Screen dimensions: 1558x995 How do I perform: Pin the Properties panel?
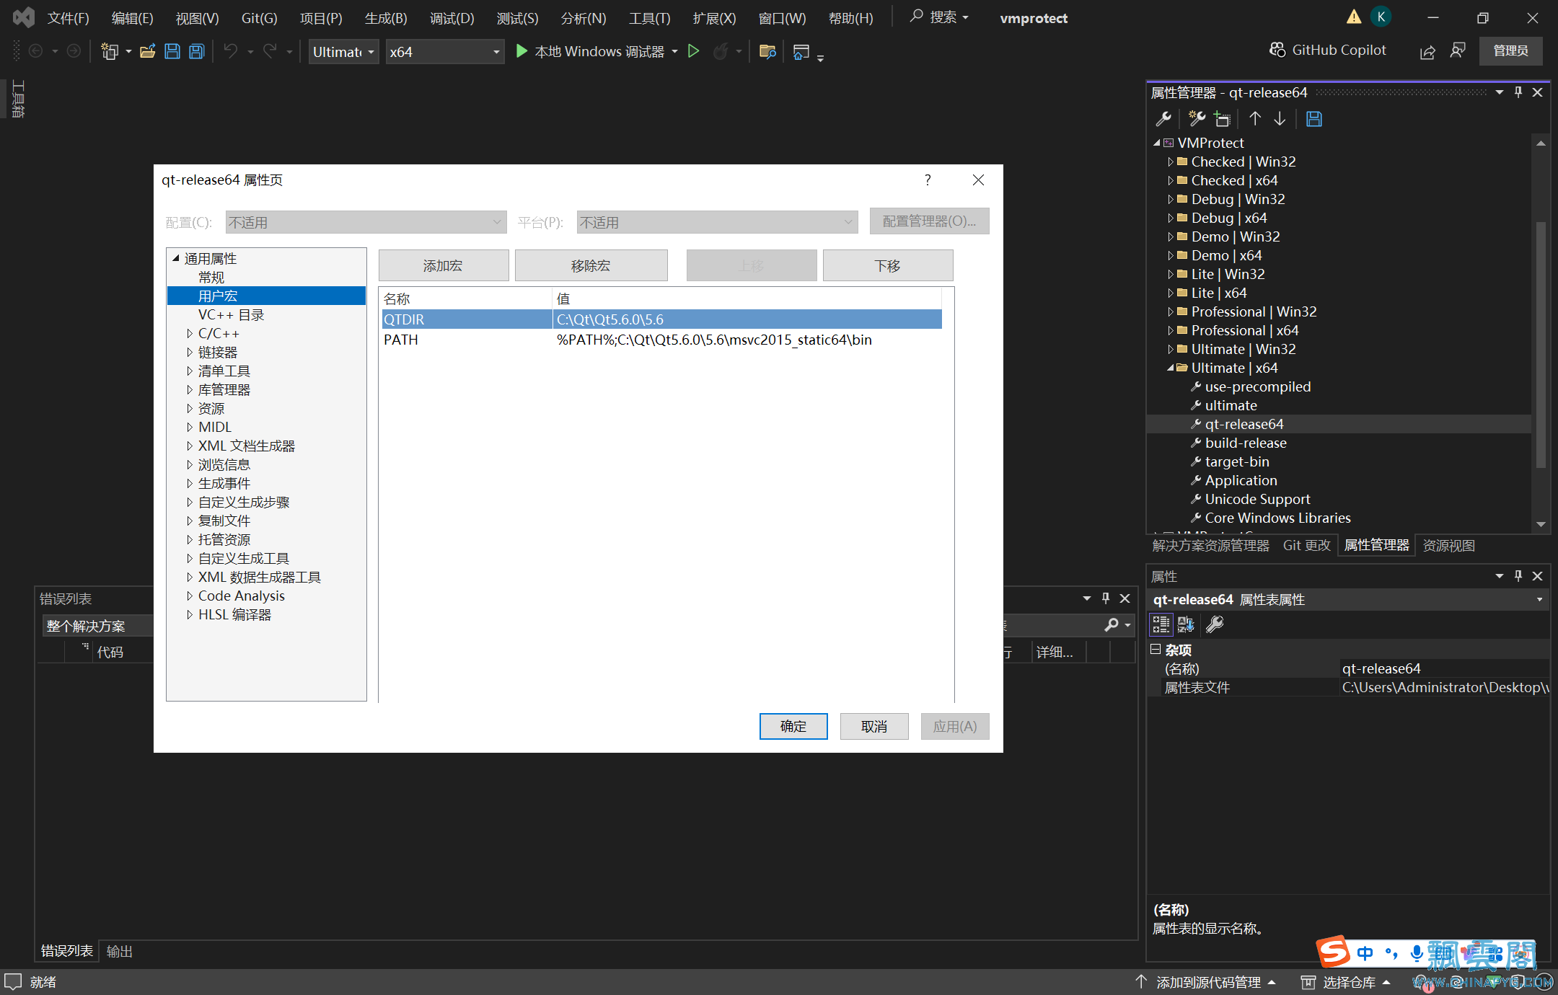(x=1518, y=575)
